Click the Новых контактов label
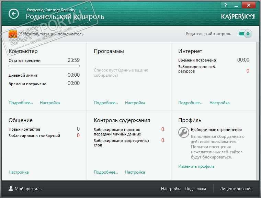Screen dimensions: 261x198 point(24,129)
